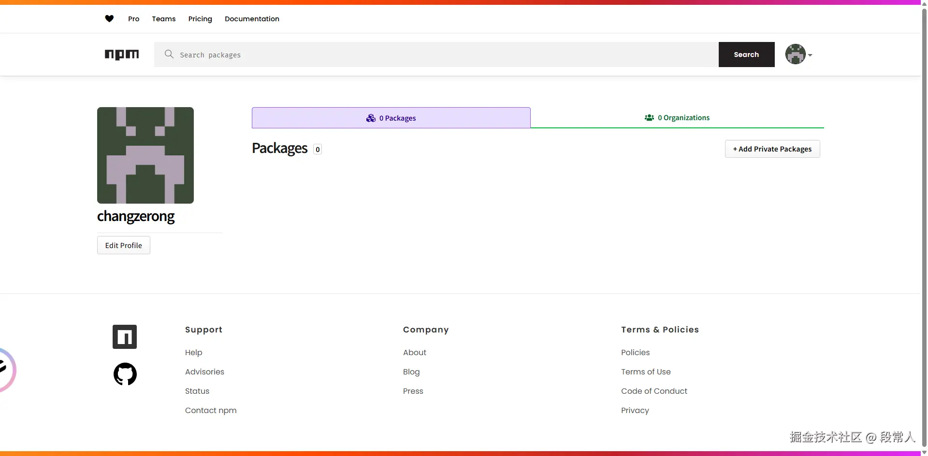Open the Terms of Use link
The image size is (928, 456).
tap(646, 372)
